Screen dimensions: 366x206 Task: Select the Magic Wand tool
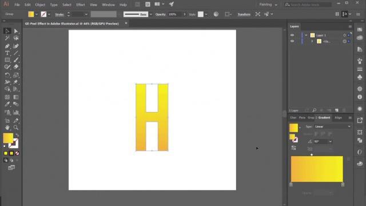click(7, 38)
